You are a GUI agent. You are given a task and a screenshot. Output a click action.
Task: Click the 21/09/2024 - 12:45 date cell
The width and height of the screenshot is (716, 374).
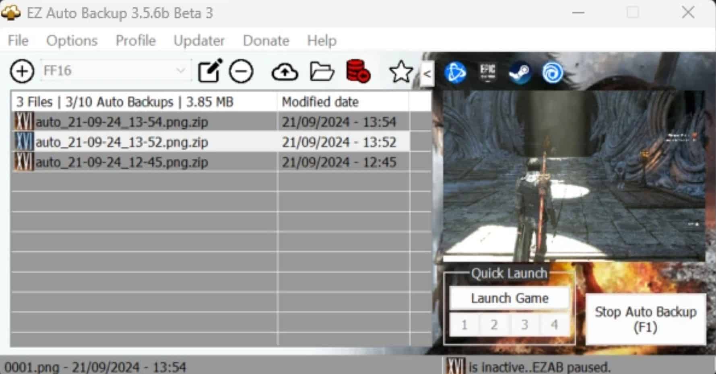click(339, 162)
